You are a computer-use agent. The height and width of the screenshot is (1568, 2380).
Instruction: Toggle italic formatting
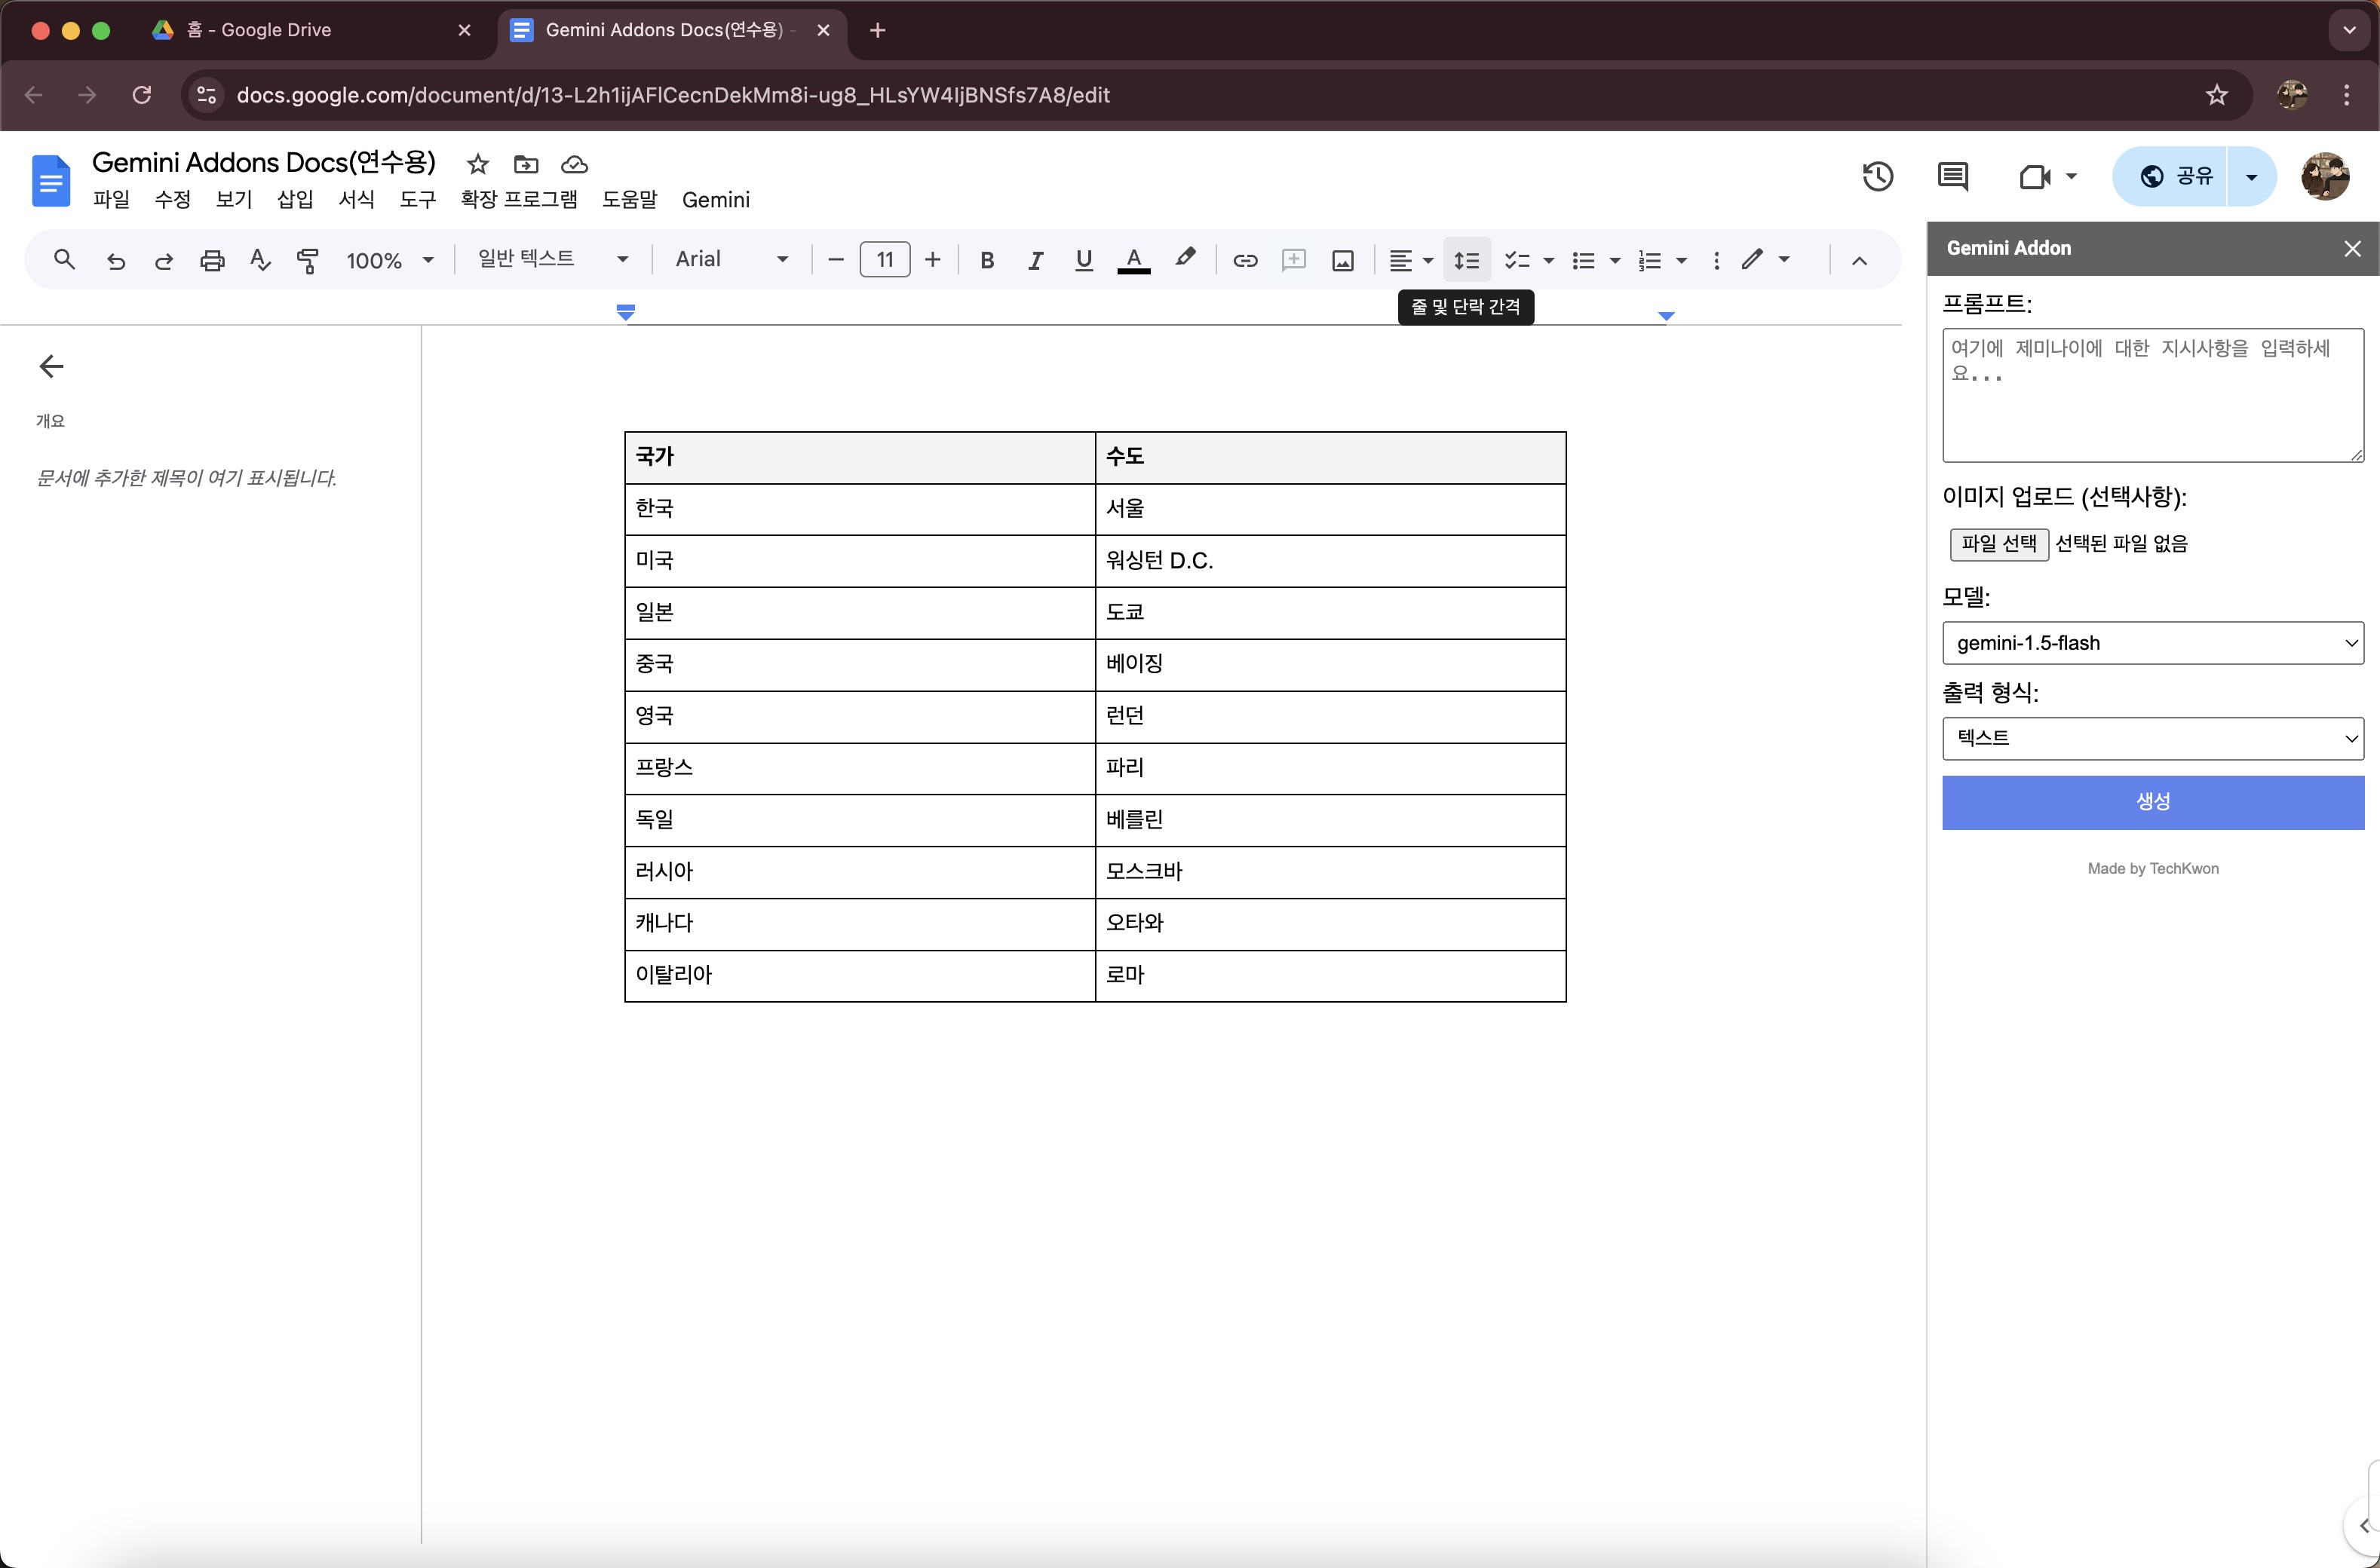tap(1035, 260)
